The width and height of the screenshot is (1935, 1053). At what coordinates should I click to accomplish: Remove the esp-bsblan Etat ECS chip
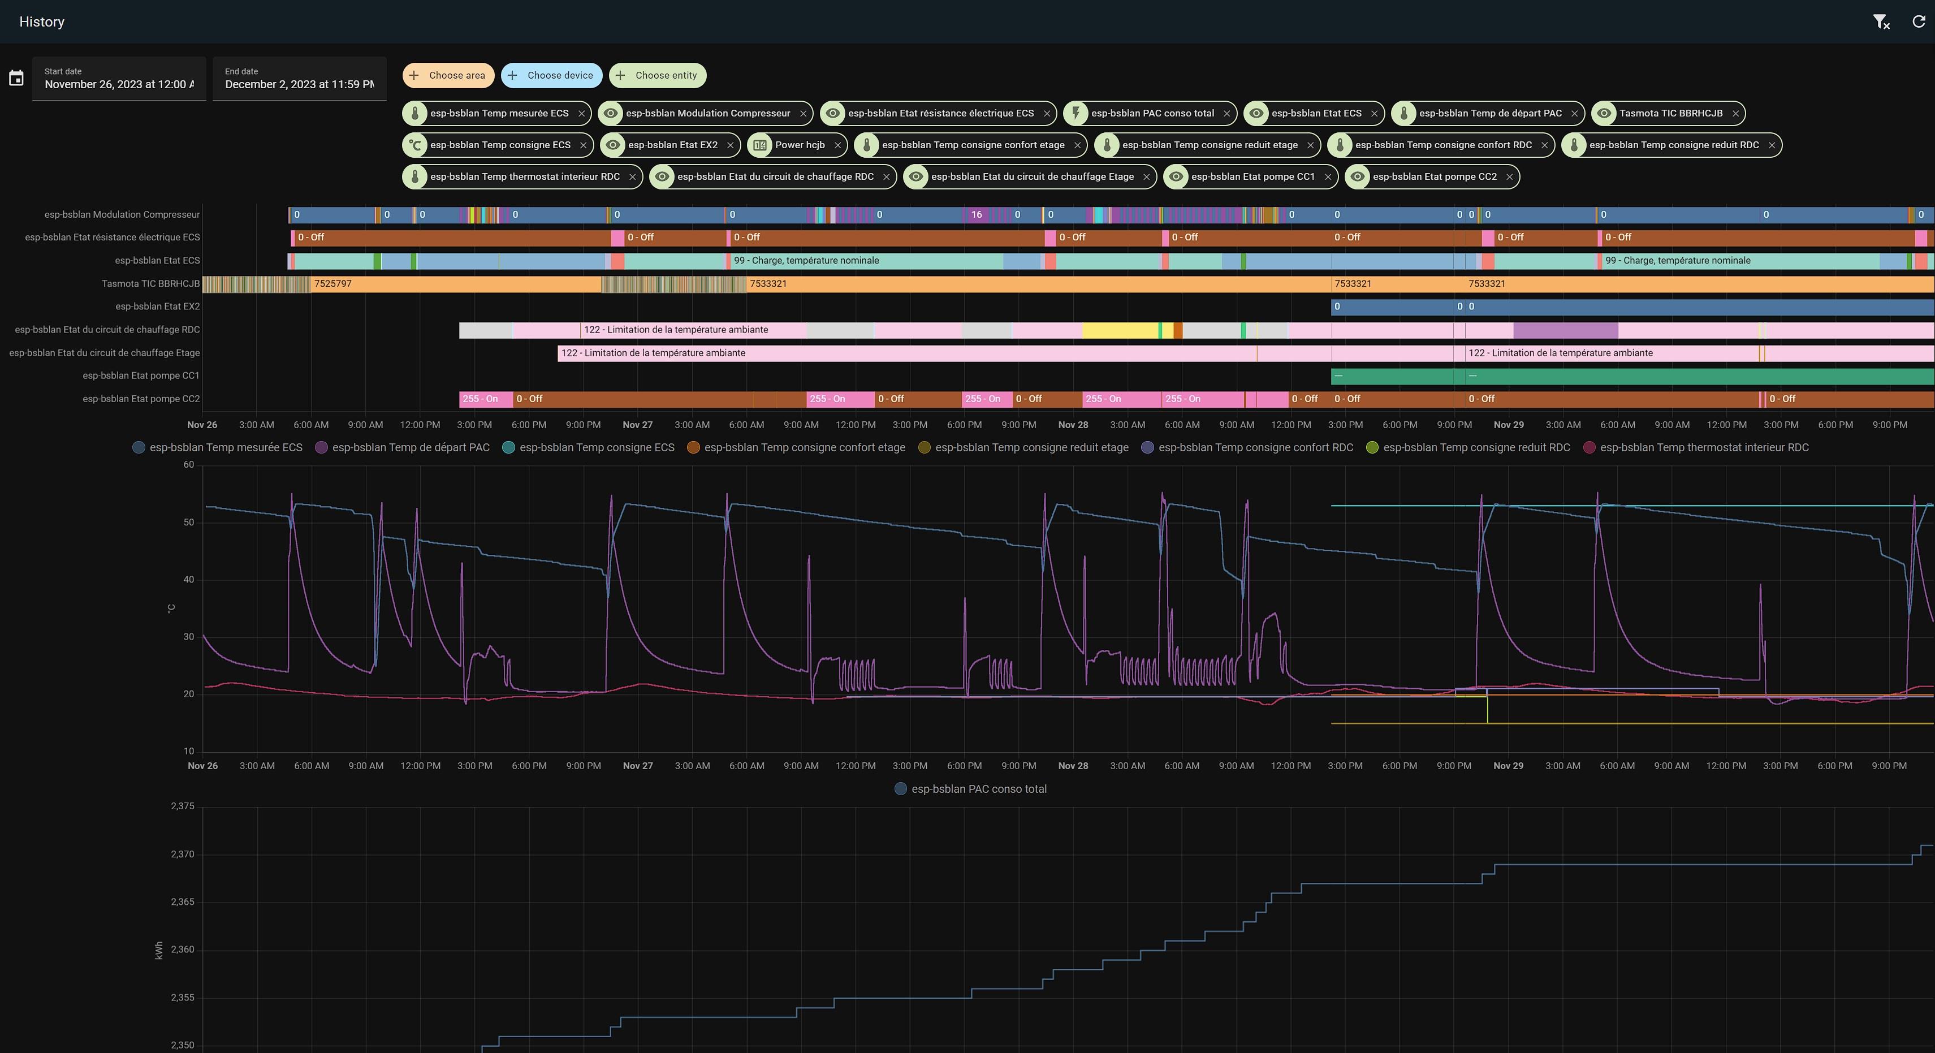(1375, 114)
